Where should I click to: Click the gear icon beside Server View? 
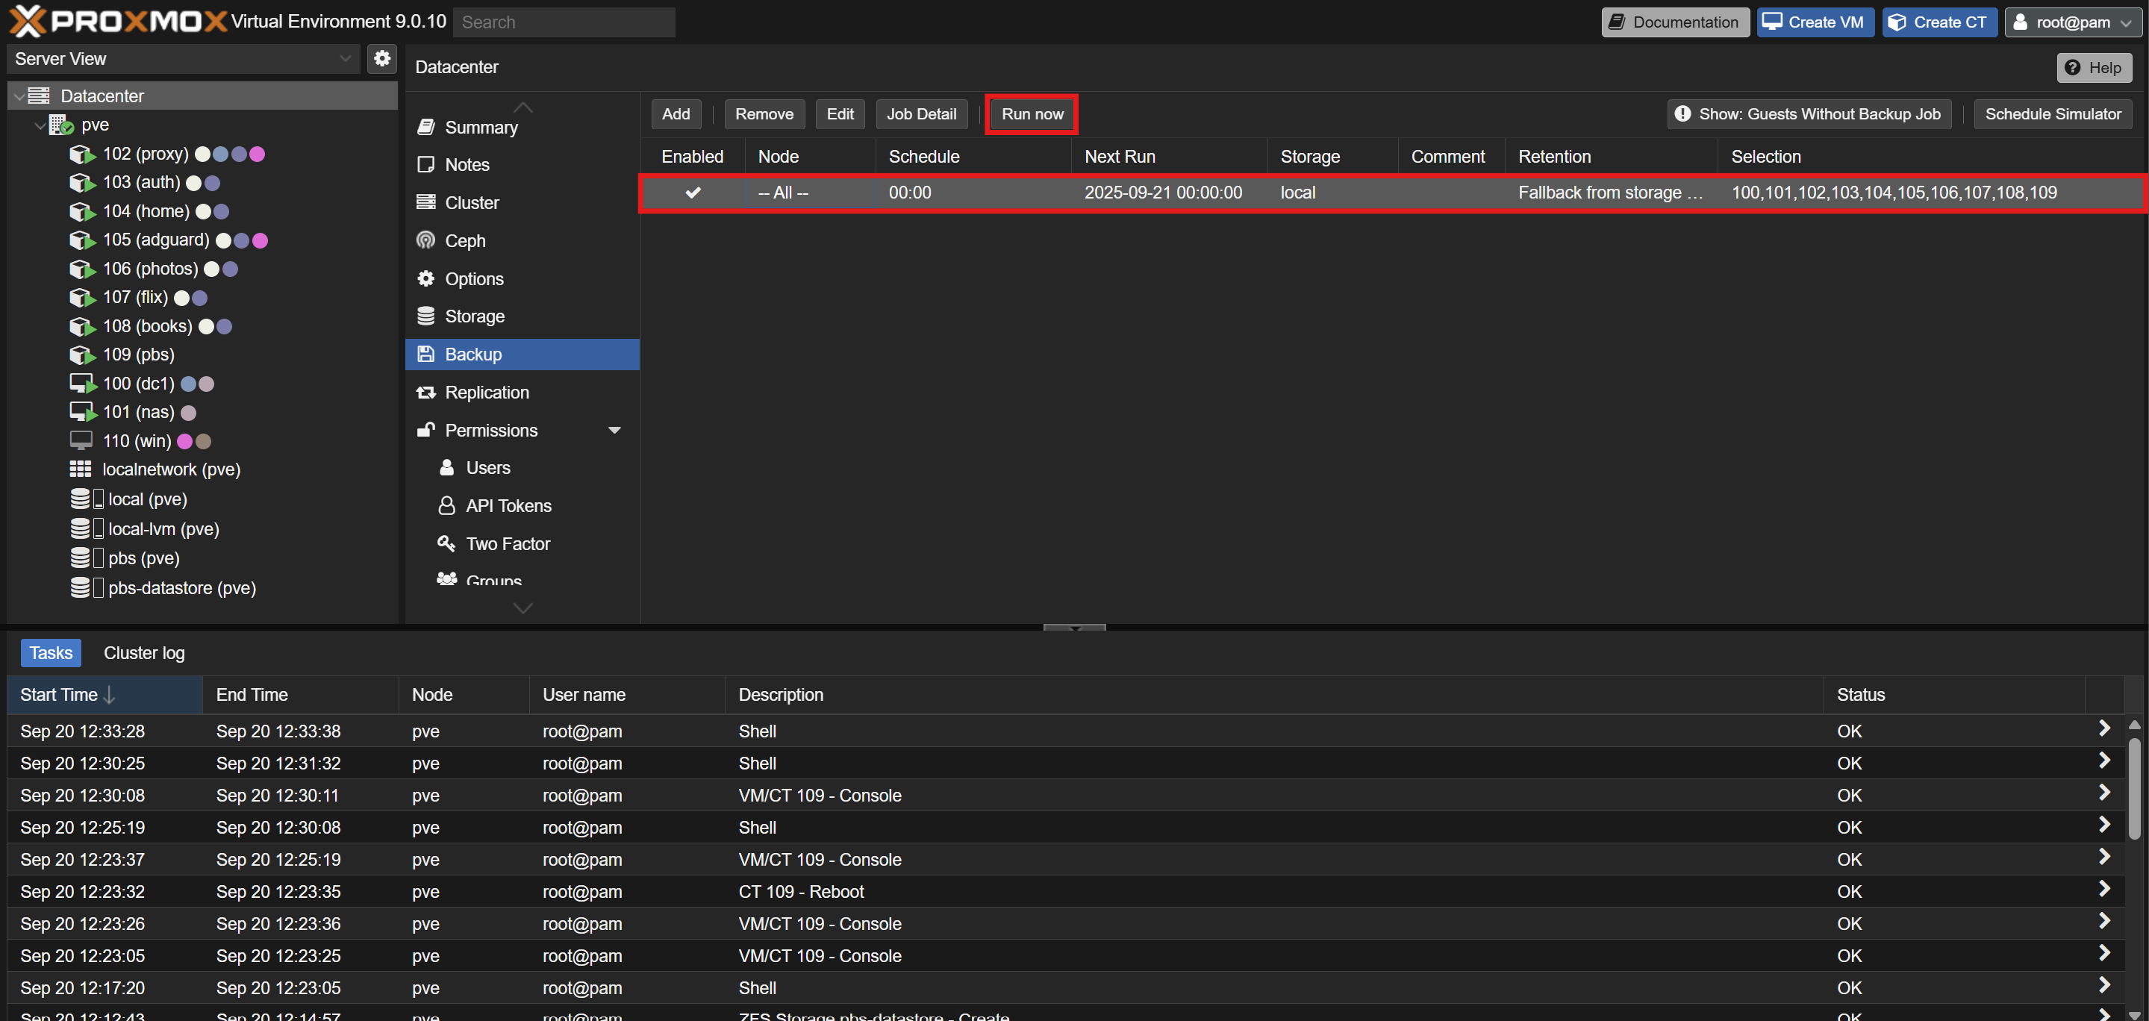click(382, 58)
